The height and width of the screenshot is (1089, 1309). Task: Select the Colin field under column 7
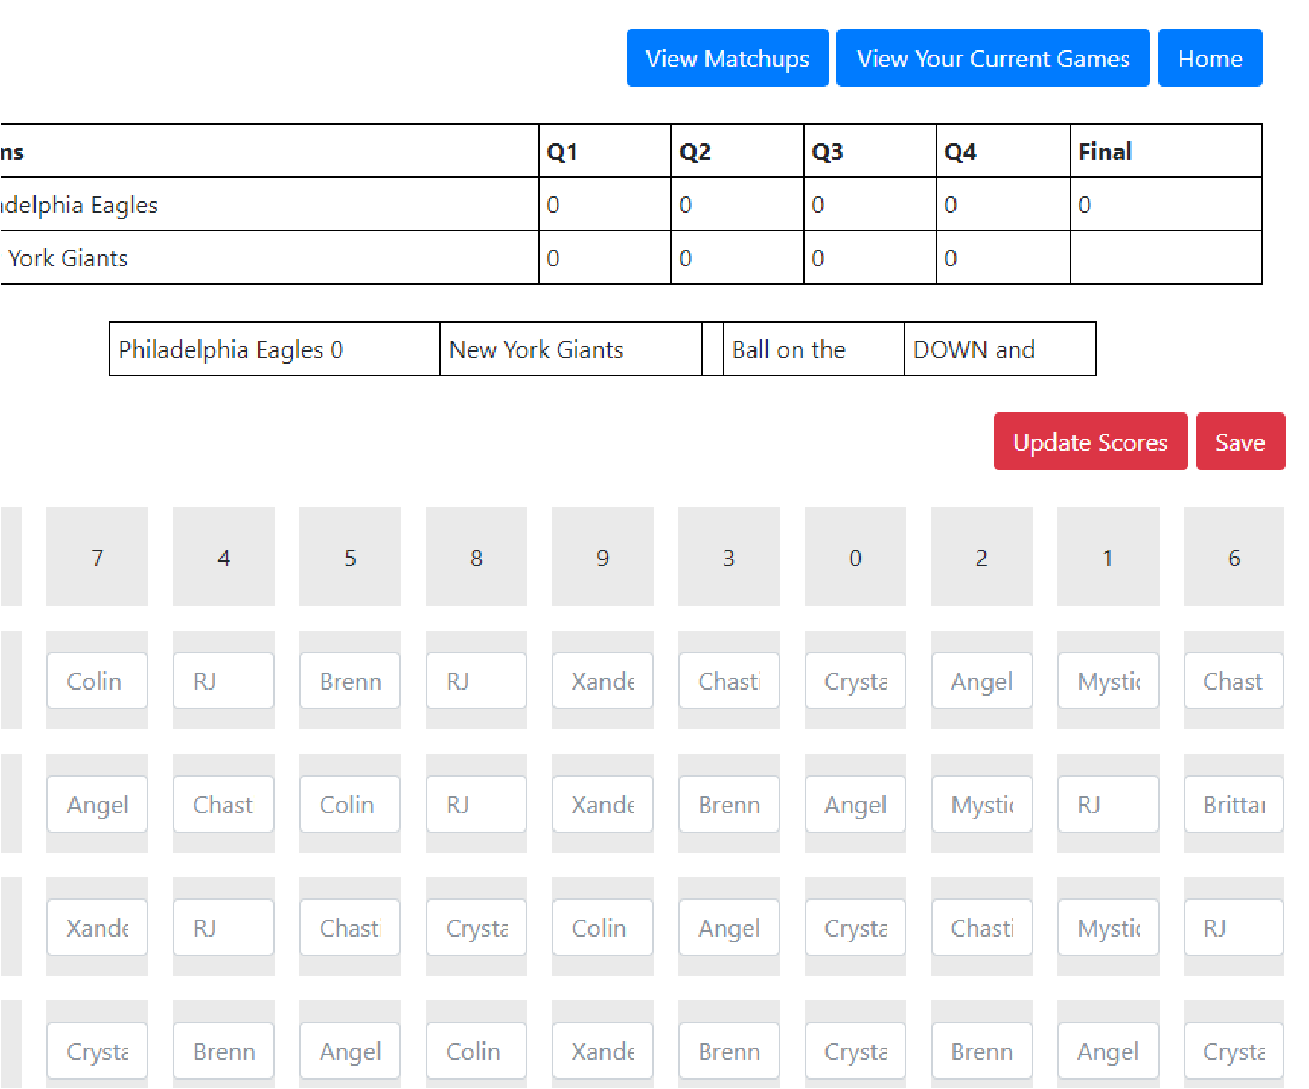point(97,681)
